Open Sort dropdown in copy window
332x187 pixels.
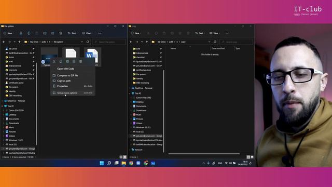click(200, 33)
